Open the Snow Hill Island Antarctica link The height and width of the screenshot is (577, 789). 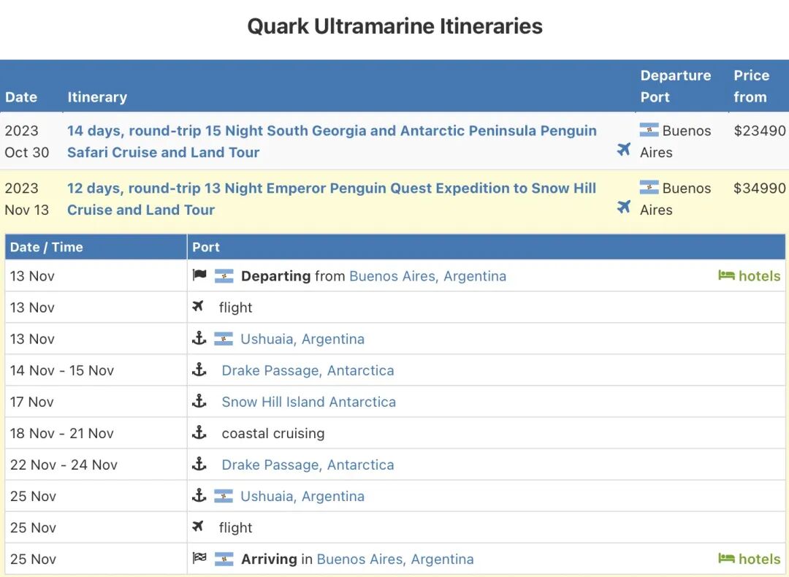(309, 402)
